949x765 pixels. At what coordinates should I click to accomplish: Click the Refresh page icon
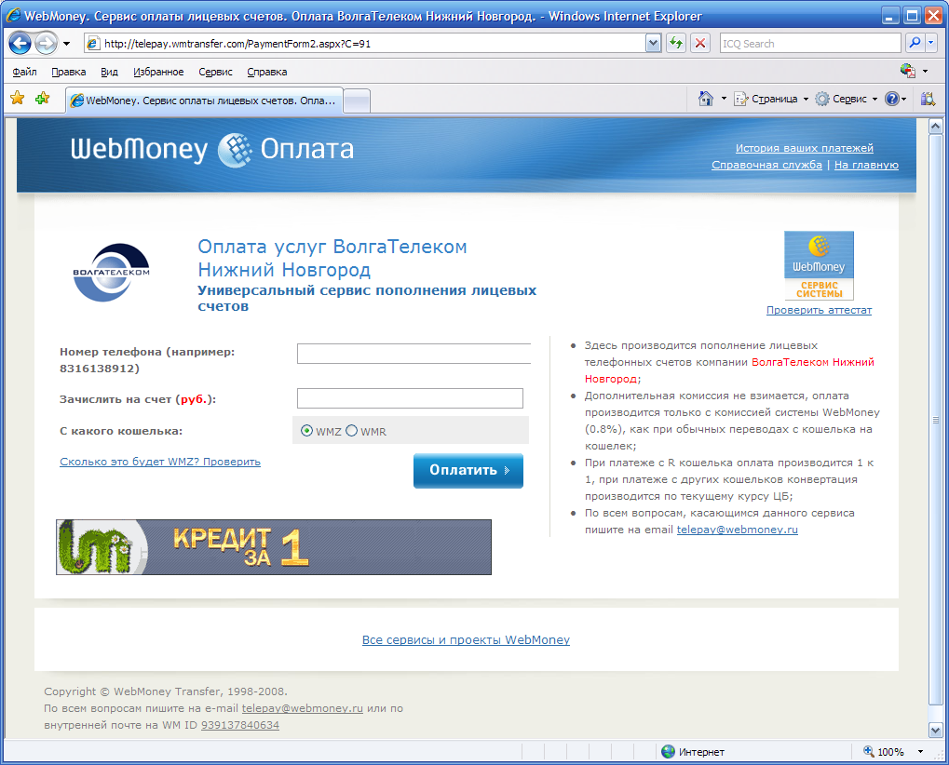pos(675,44)
